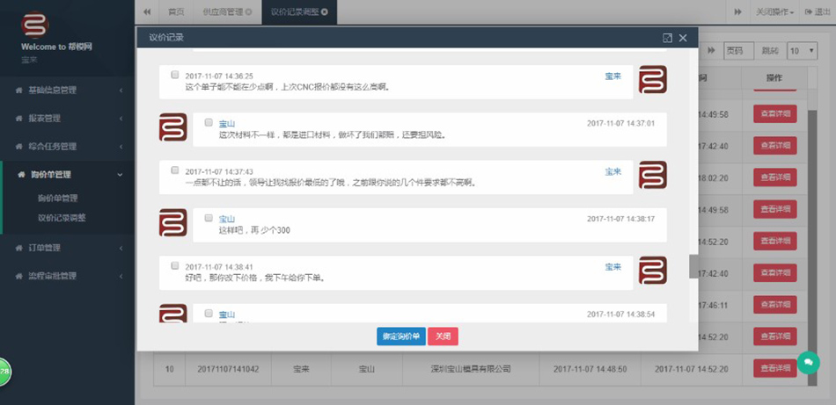This screenshot has width=836, height=405.
Task: Click the home icon beside 订单管理
Action: [x=19, y=248]
